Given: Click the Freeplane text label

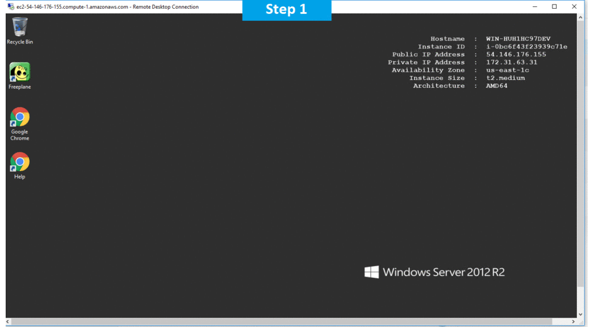Looking at the screenshot, I should (x=20, y=87).
